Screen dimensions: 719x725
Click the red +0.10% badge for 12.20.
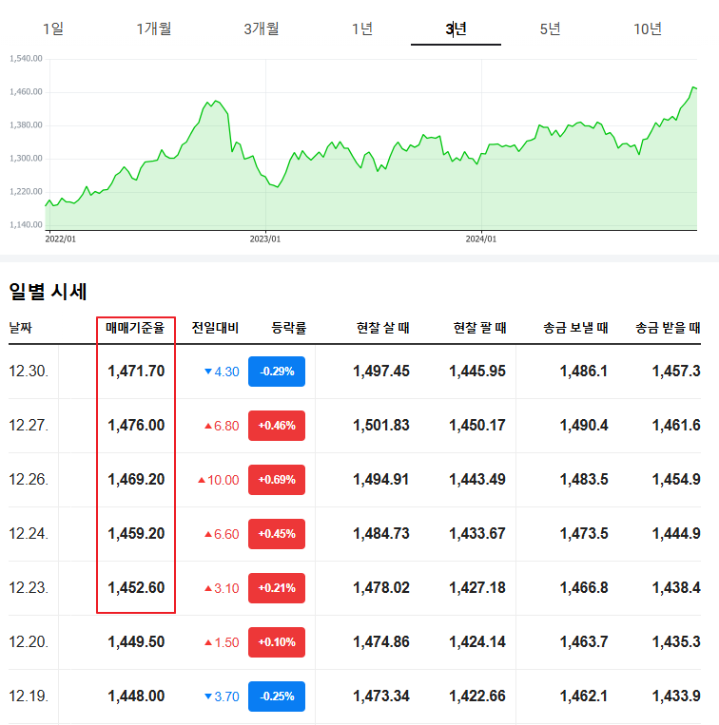tap(276, 642)
